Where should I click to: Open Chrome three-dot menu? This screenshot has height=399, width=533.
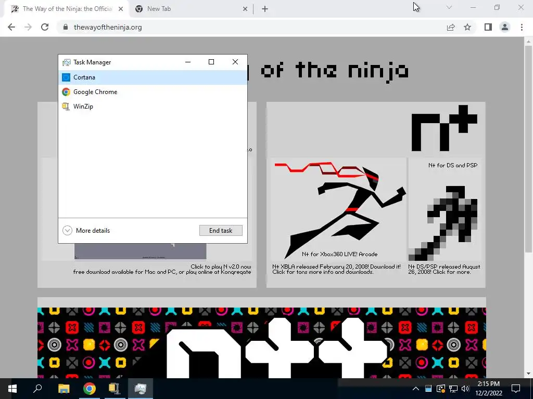(x=522, y=27)
